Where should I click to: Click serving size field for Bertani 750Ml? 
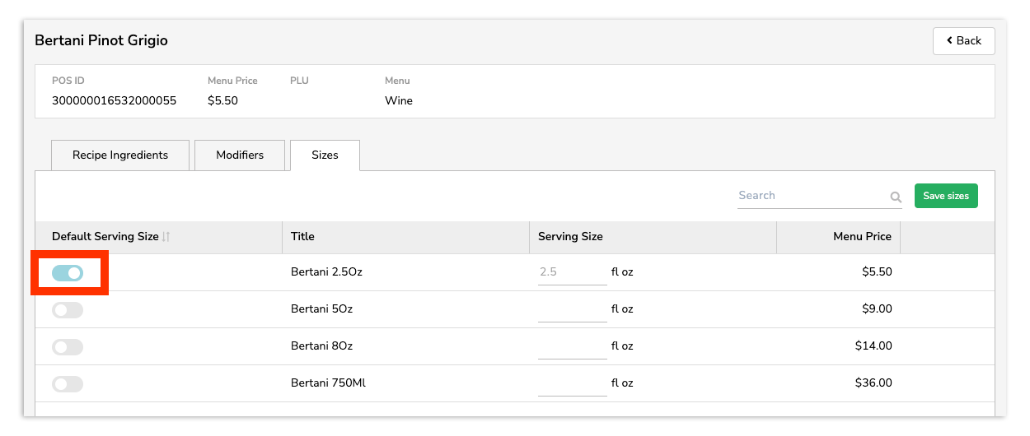point(572,383)
